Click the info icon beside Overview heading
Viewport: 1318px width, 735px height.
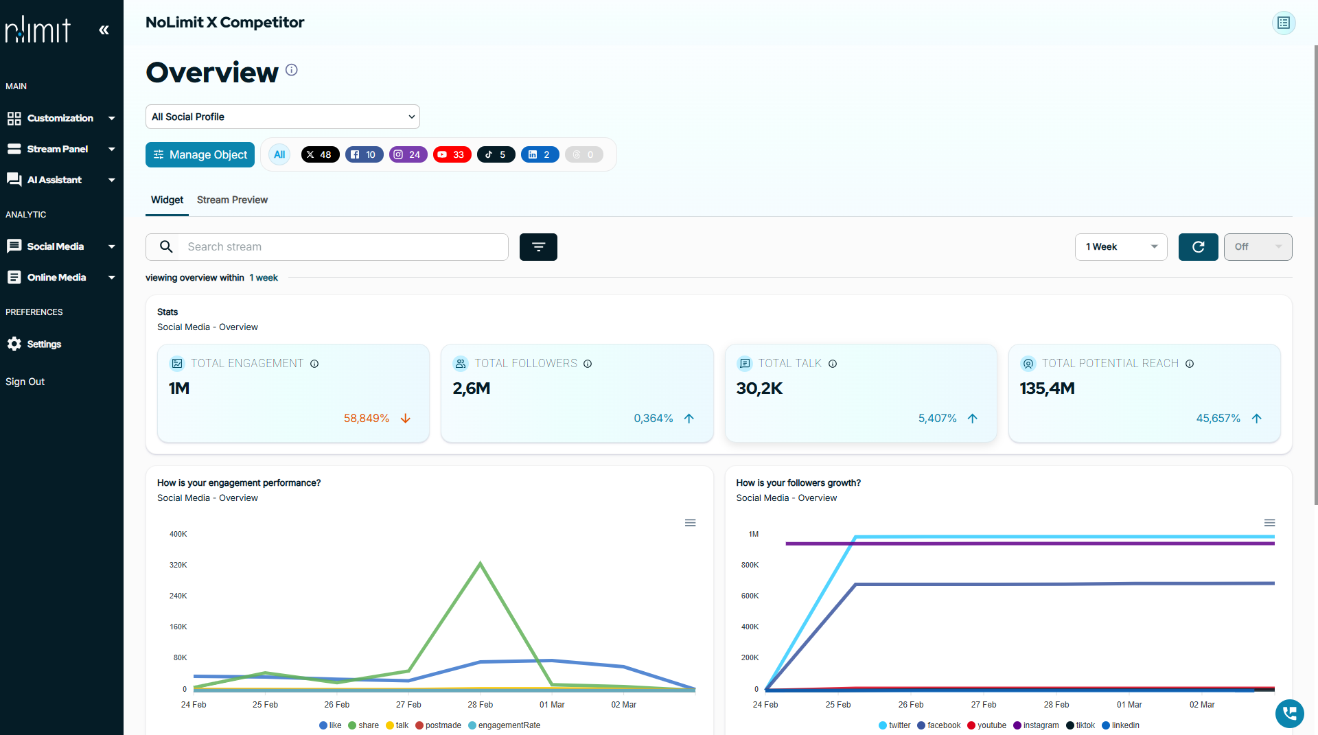point(292,70)
